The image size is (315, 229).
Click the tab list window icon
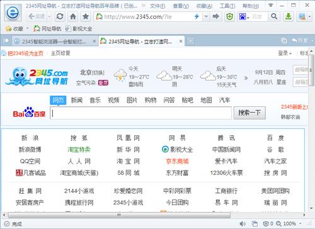[x=284, y=40]
